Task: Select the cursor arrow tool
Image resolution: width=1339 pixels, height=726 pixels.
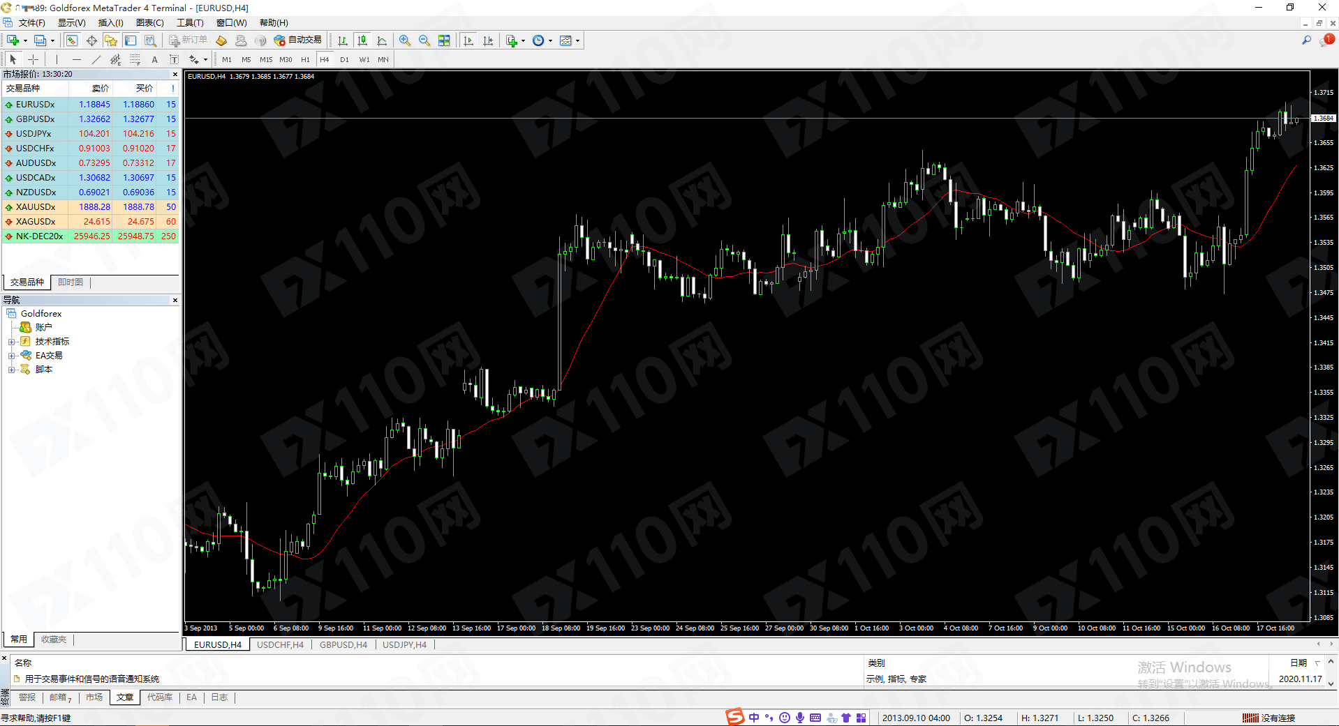Action: tap(13, 59)
